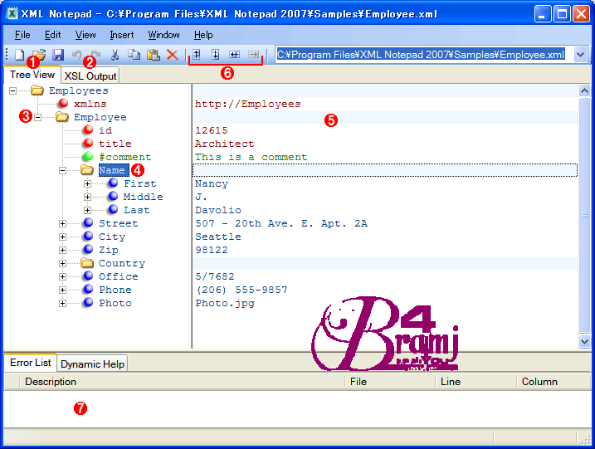Open the Insert menu

coord(121,35)
